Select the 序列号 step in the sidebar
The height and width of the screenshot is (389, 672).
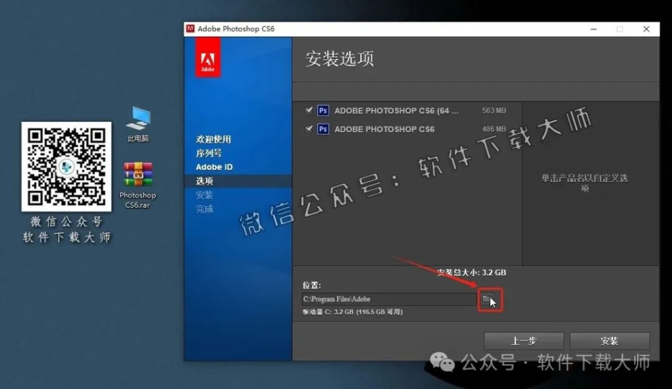click(x=209, y=153)
